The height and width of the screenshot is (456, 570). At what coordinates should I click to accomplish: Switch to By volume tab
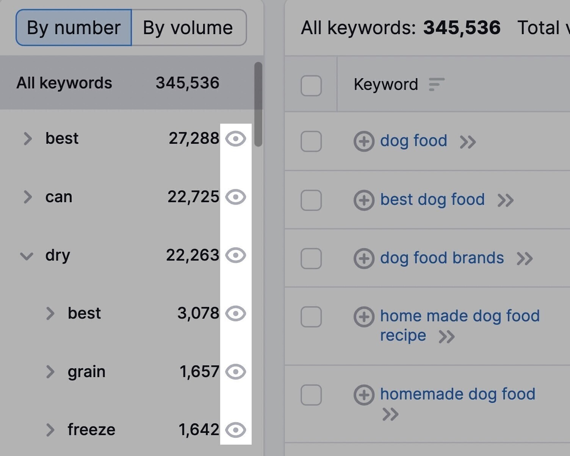[x=188, y=28]
